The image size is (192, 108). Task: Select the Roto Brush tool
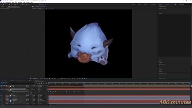pos(26,4)
